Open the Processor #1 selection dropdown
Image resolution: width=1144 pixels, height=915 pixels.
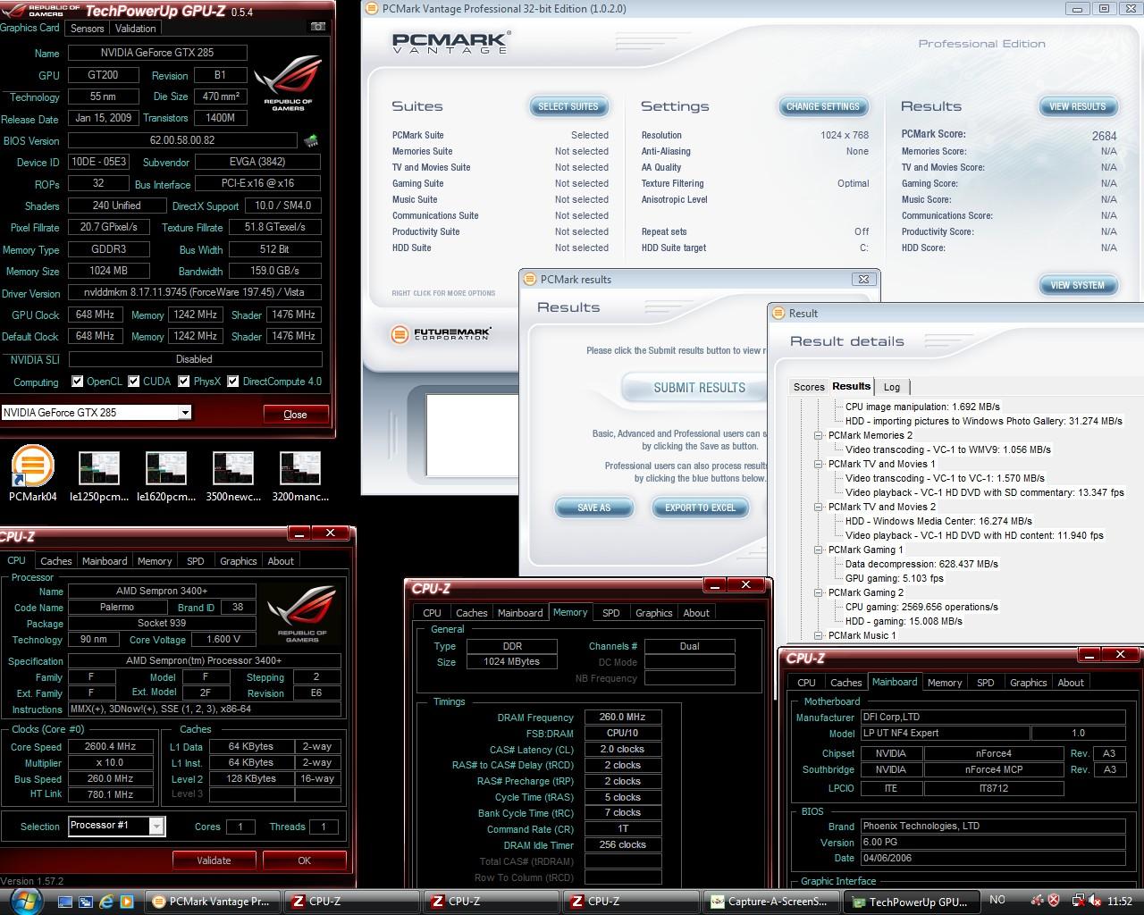pyautogui.click(x=156, y=827)
